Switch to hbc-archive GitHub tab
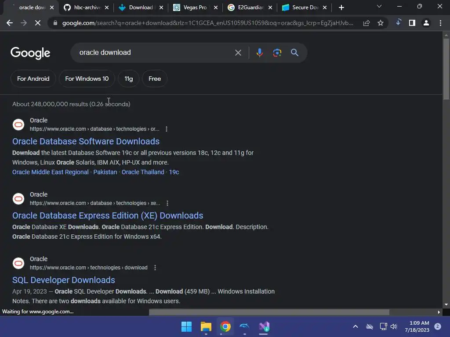Screen dimensions: 450x337 coord(87,7)
